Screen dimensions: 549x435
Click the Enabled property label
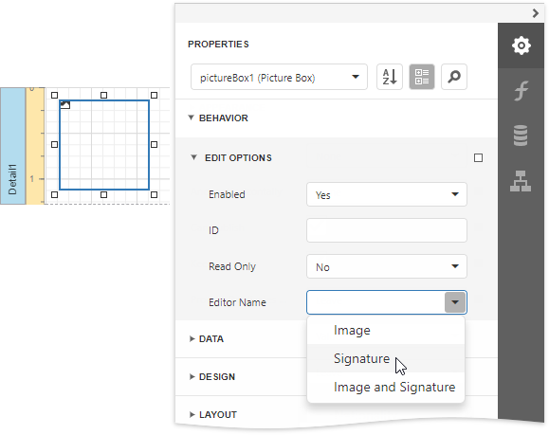(227, 194)
